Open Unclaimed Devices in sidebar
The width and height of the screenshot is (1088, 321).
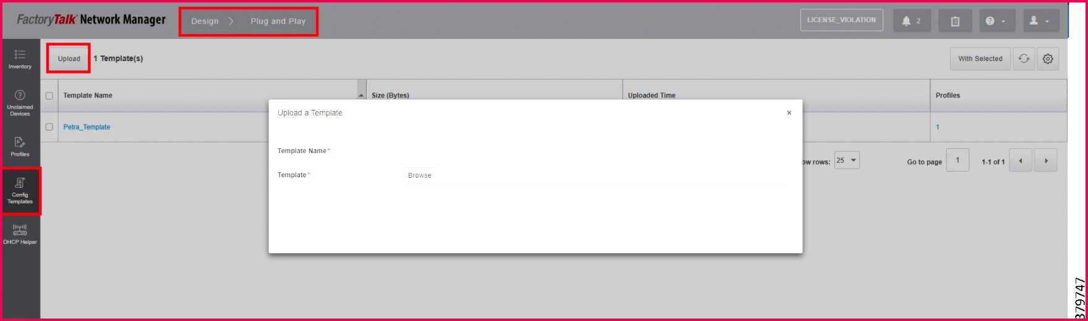20,102
